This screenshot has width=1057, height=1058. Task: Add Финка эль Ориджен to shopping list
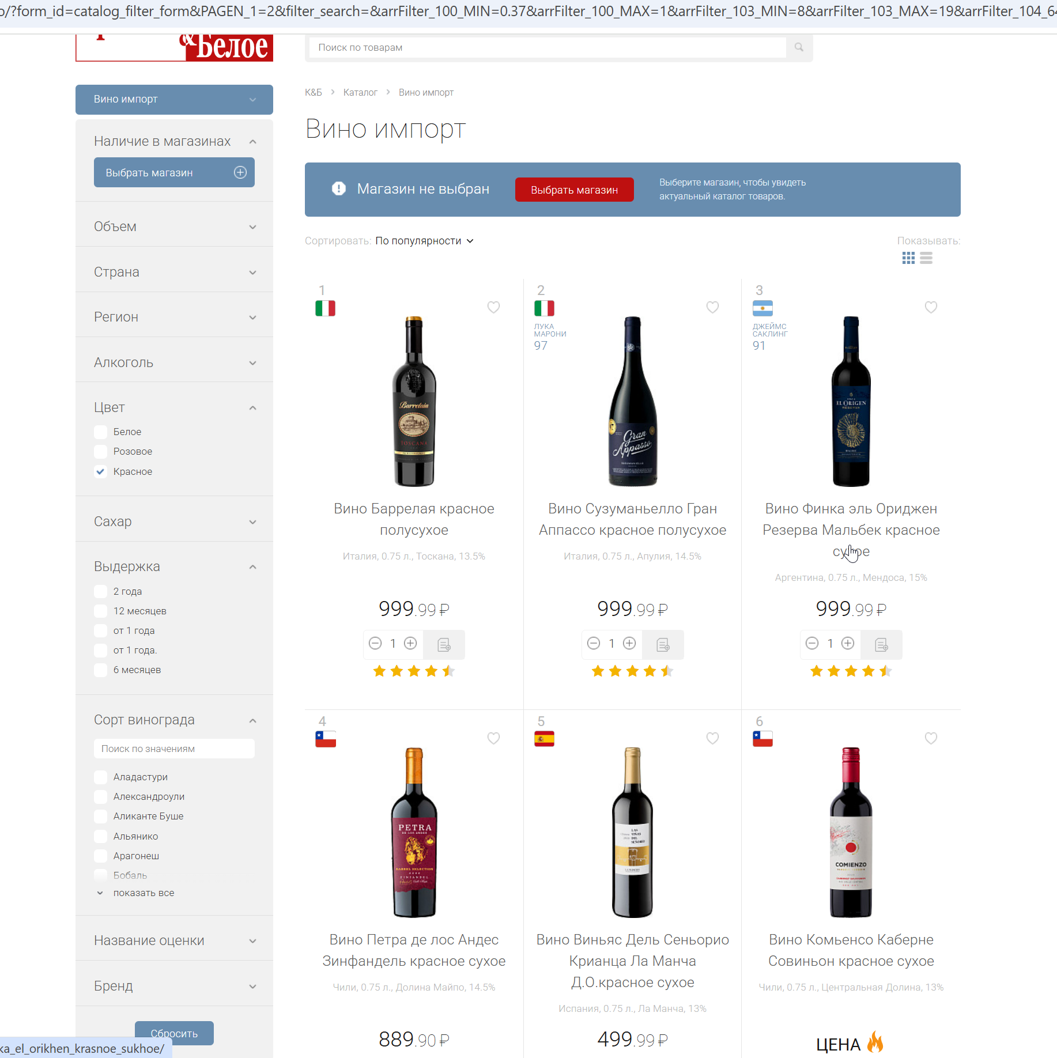click(881, 644)
